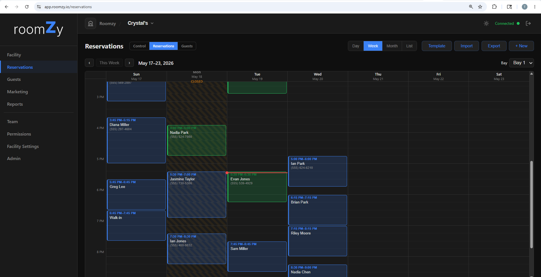This screenshot has width=541, height=277.
Task: Open Brian Park 6:15 PM reservation
Action: [x=318, y=210]
